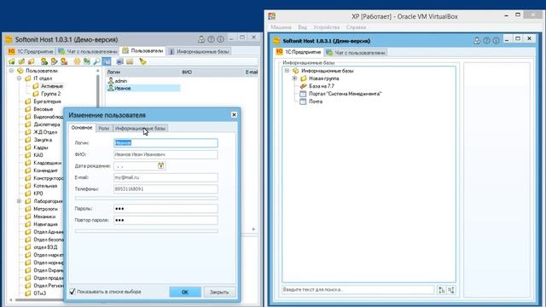Click the user account icon in VirtualBox Softonit title bar
Screen dimensions: 546x307
tap(477, 41)
